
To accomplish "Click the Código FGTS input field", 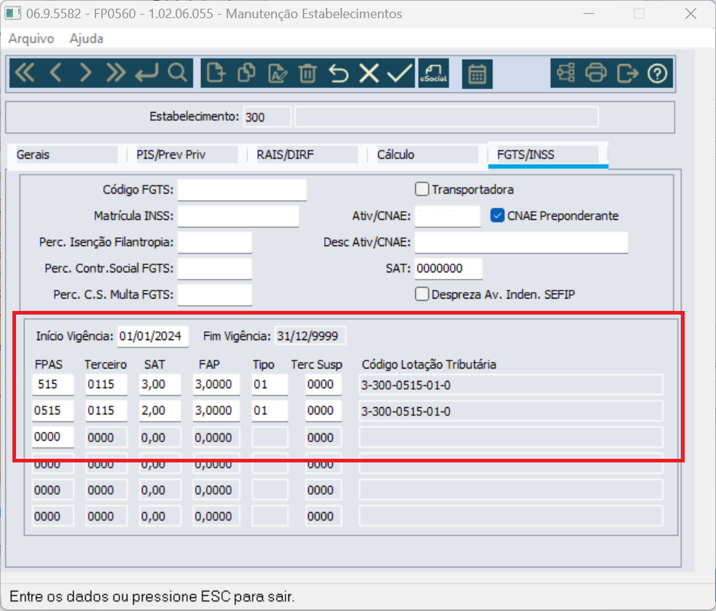I will pos(242,189).
